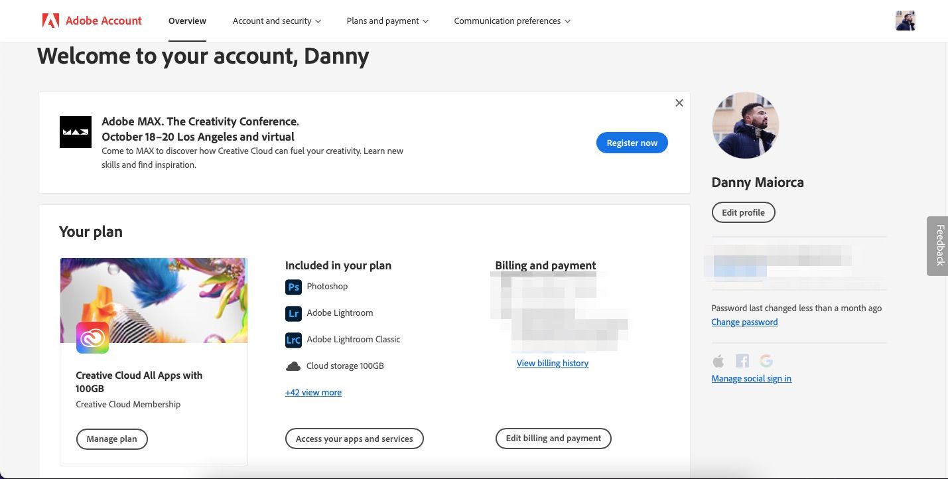
Task: Open the Feedback side tab
Action: (x=938, y=245)
